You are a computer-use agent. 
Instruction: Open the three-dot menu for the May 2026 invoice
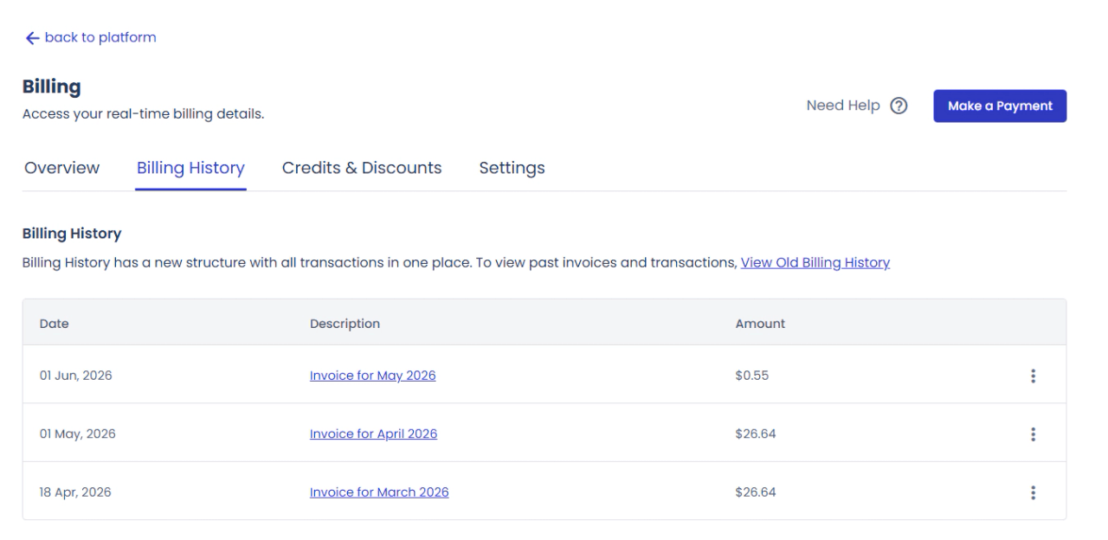[1033, 376]
